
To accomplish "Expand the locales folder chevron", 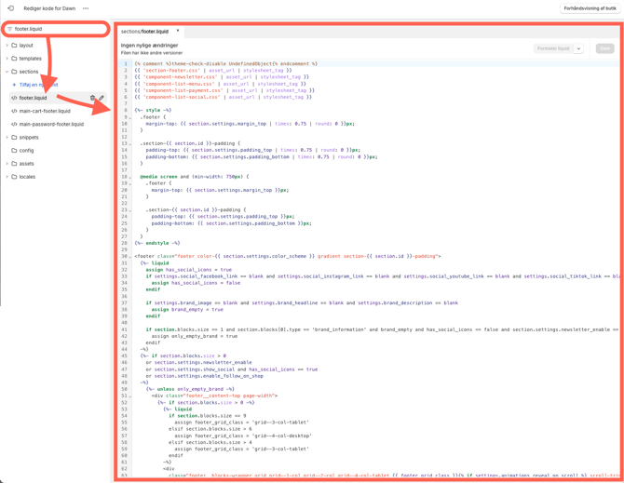I will (7, 177).
